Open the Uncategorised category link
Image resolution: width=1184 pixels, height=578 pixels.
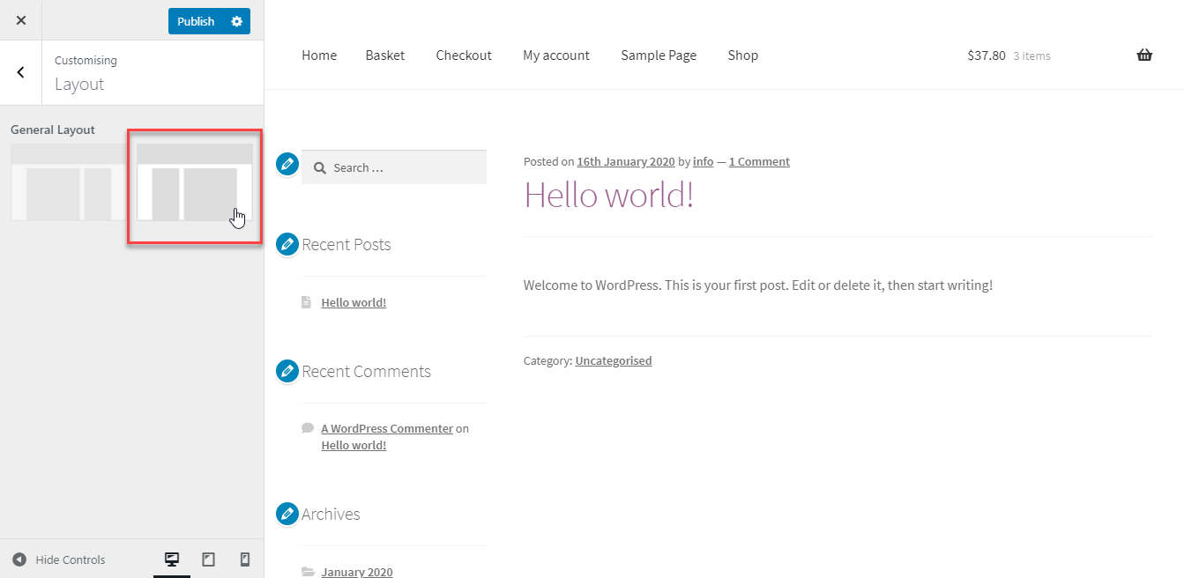click(x=614, y=360)
